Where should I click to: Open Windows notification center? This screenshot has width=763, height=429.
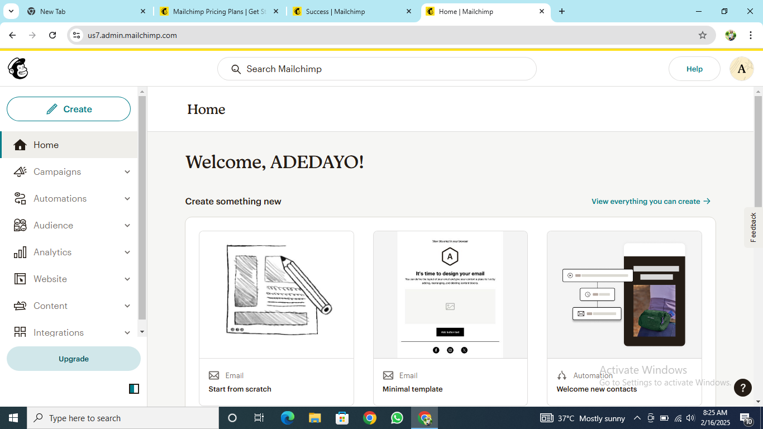point(746,418)
